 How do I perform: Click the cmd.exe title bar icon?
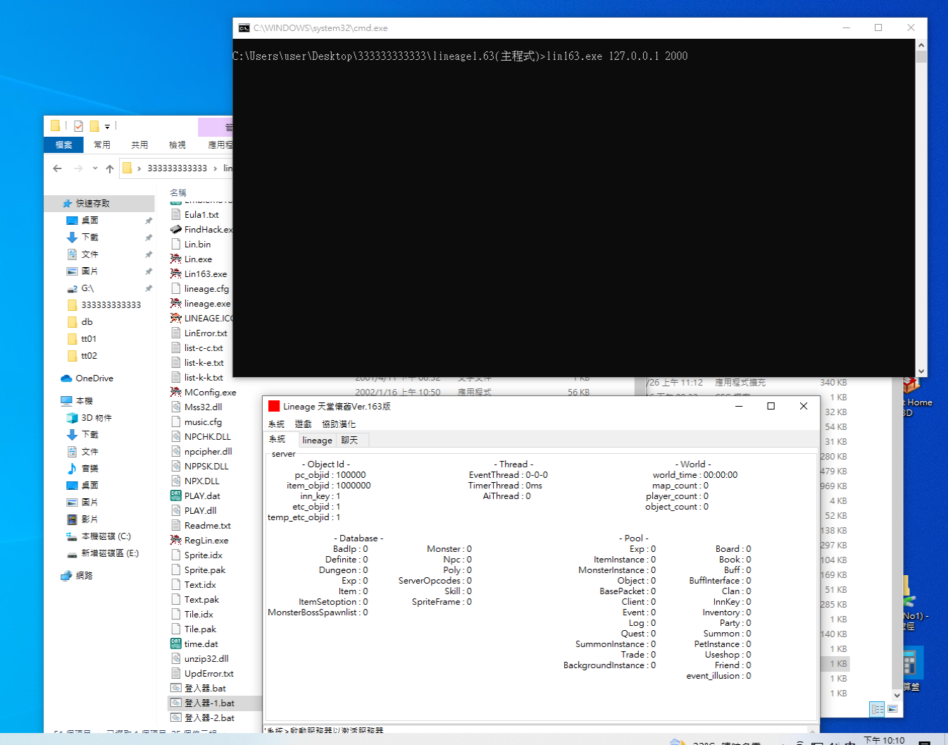coord(244,27)
